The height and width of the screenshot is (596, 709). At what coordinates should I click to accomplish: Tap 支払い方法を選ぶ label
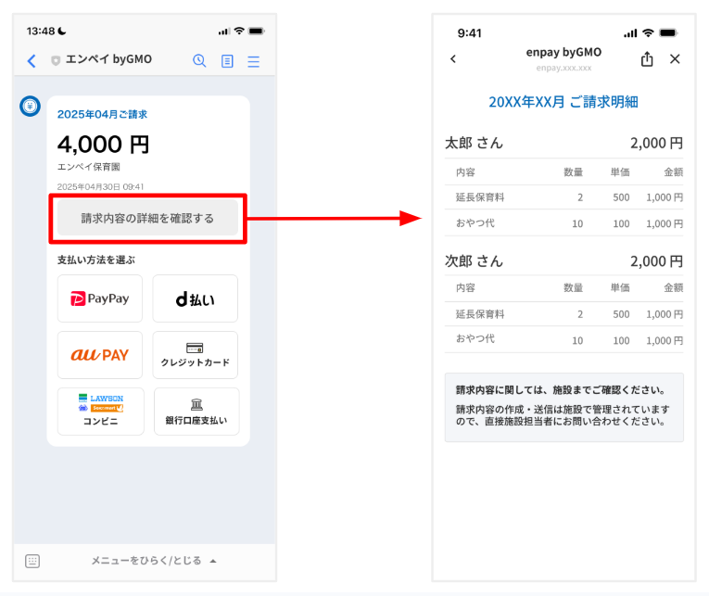click(96, 260)
